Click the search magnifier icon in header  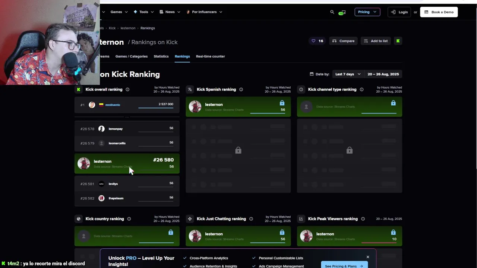[x=332, y=12]
